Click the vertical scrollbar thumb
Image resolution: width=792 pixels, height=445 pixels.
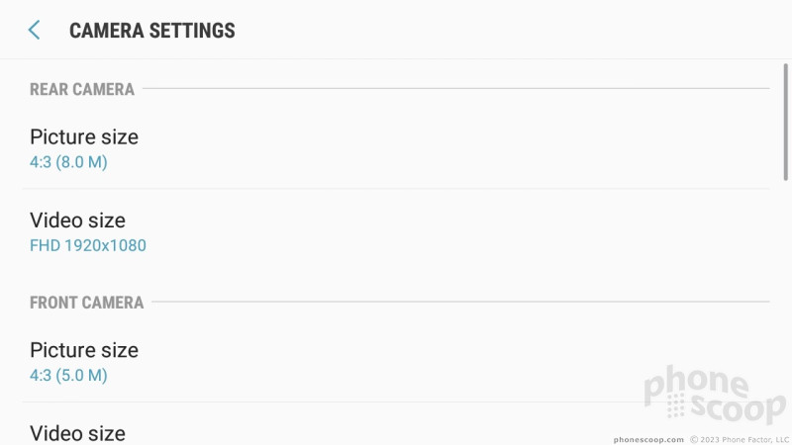point(785,122)
